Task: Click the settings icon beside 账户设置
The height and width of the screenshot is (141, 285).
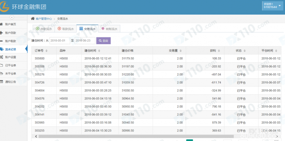Action: [x=1, y=57]
